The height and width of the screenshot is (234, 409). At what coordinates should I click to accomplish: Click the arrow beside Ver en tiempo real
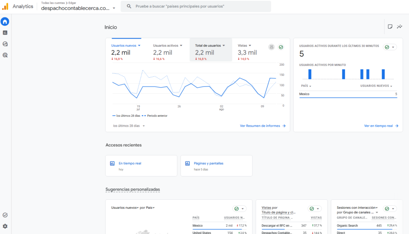coord(397,126)
